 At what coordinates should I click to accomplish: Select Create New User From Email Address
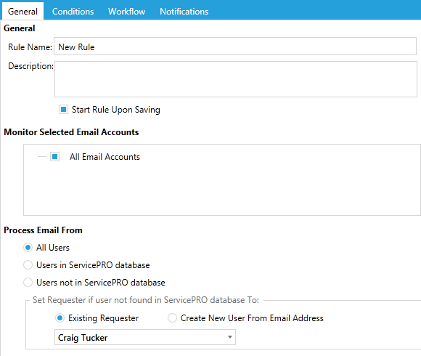(x=172, y=317)
